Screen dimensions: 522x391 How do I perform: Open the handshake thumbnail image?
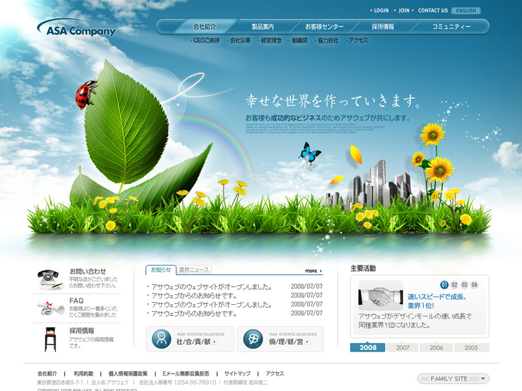pos(381,296)
